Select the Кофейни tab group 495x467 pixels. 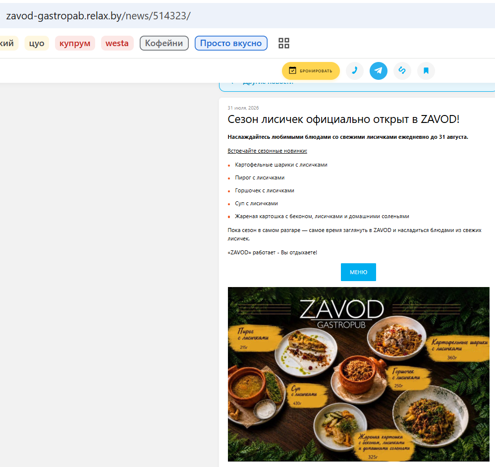(164, 43)
